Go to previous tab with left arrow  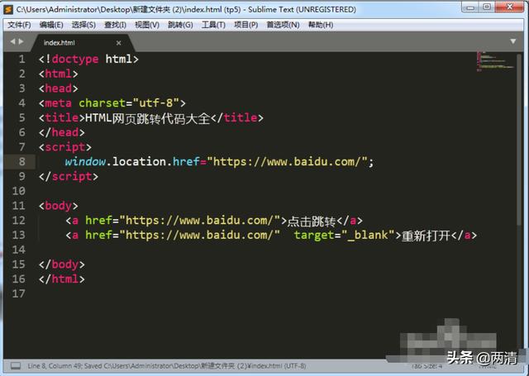(x=13, y=41)
